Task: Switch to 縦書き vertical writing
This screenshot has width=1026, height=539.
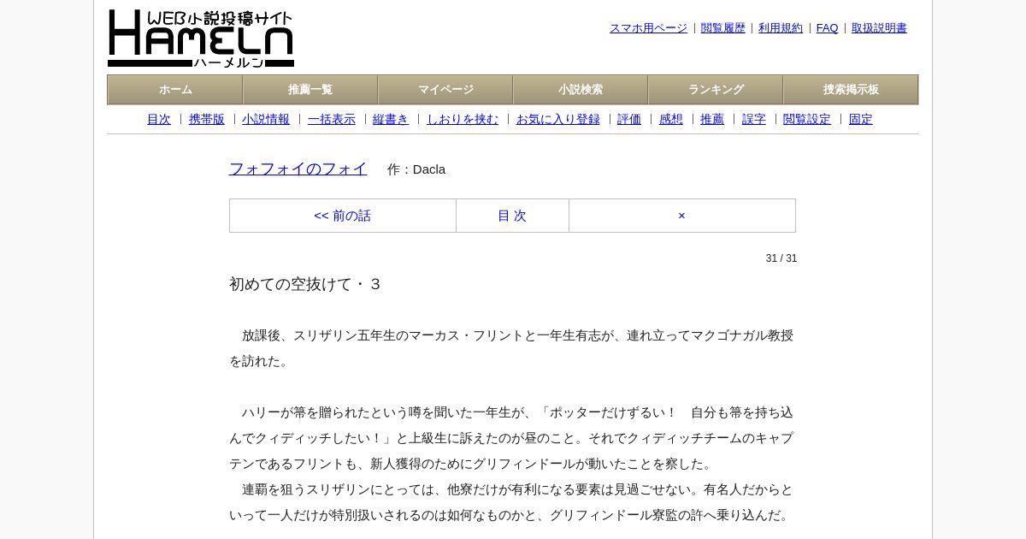Action: 391,120
